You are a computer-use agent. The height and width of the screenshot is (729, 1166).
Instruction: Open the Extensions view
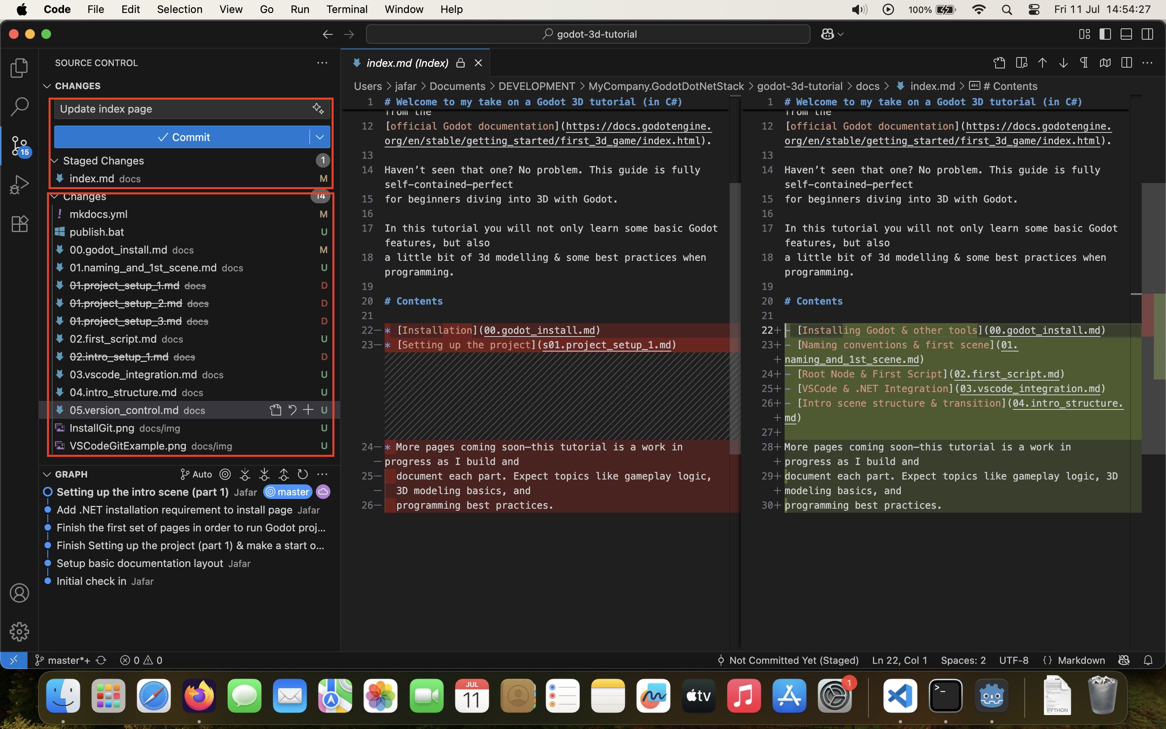point(19,224)
